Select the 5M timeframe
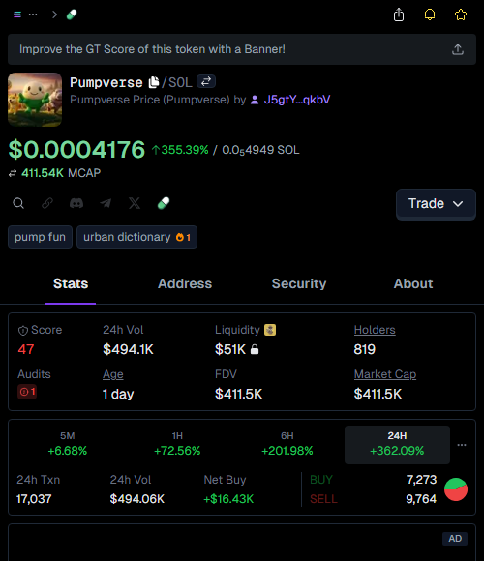This screenshot has height=561, width=484. tap(68, 444)
